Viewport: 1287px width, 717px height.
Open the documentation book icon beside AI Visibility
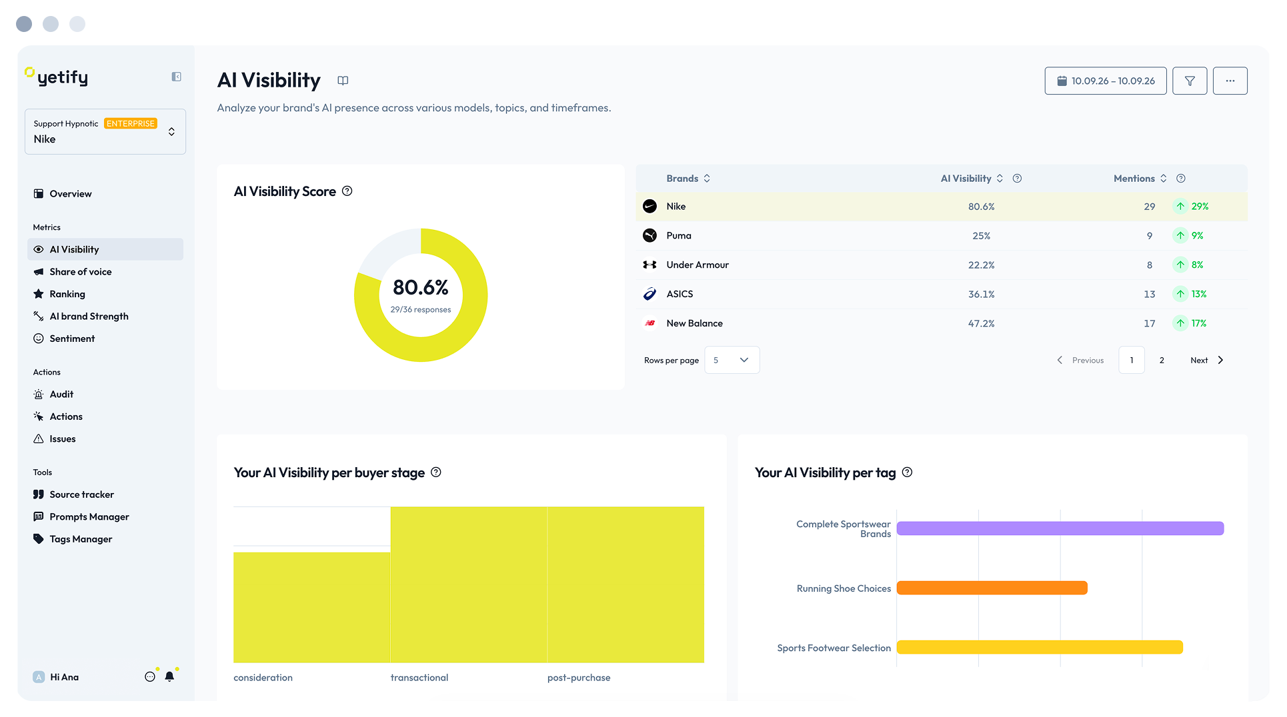pos(343,81)
